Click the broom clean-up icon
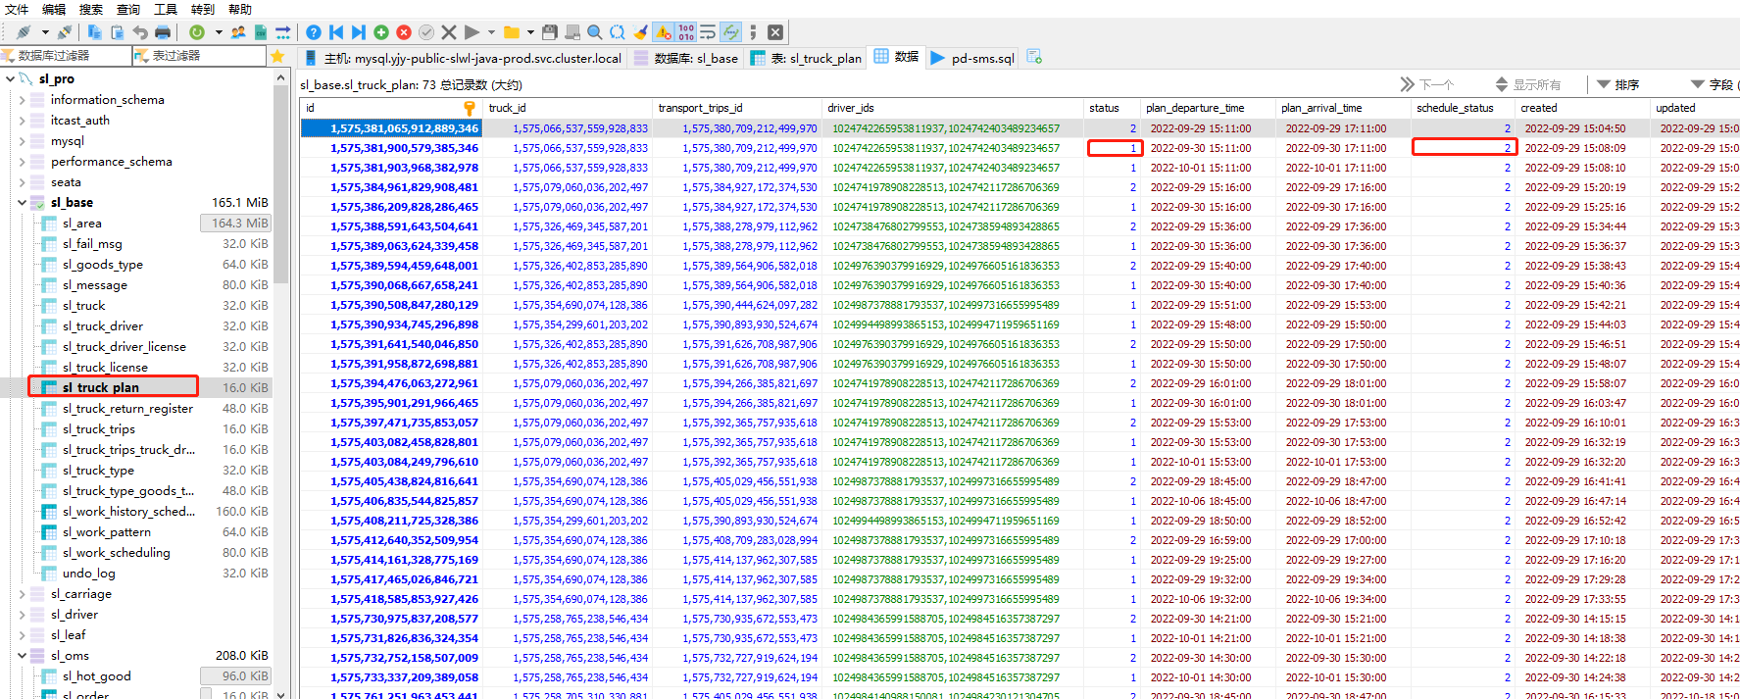This screenshot has height=699, width=1740. click(640, 32)
